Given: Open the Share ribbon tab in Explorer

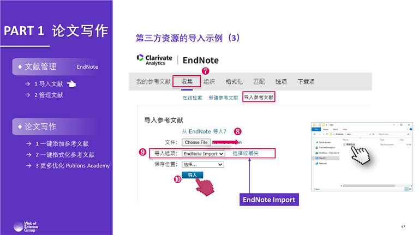Looking at the screenshot, I should tap(336, 129).
